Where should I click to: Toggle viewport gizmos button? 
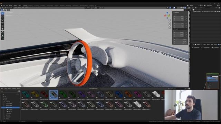170,8
